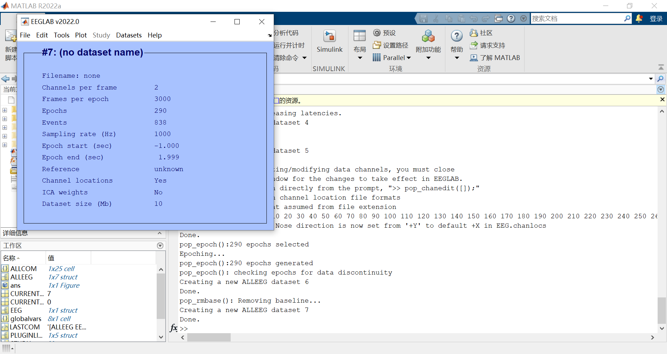
Task: Click the Cut scissors icon in quick access toolbar
Action: pos(436,18)
